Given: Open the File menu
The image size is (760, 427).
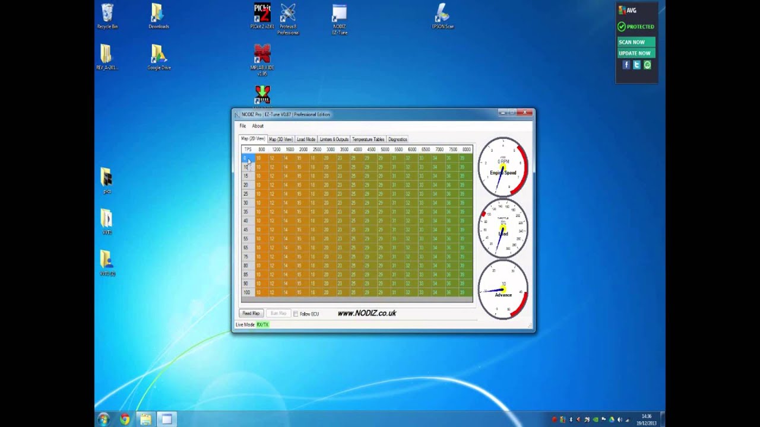Looking at the screenshot, I should (242, 126).
